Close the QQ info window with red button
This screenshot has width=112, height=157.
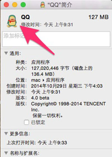[6, 5]
